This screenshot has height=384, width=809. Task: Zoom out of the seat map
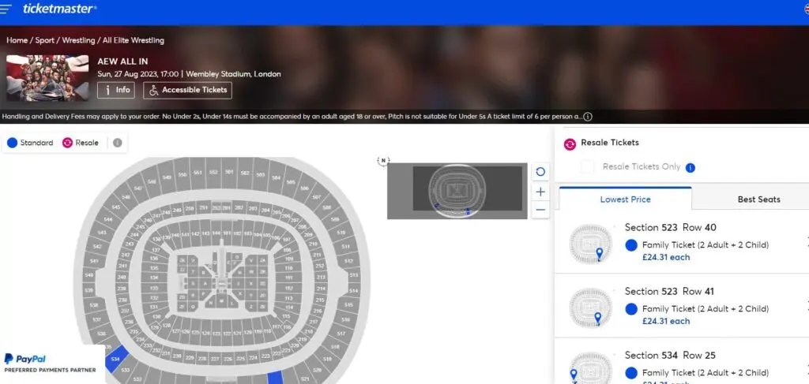coord(540,210)
